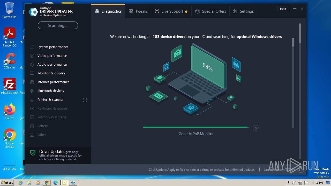Image resolution: width=331 pixels, height=186 pixels.
Task: Select System performance category
Action: point(58,47)
